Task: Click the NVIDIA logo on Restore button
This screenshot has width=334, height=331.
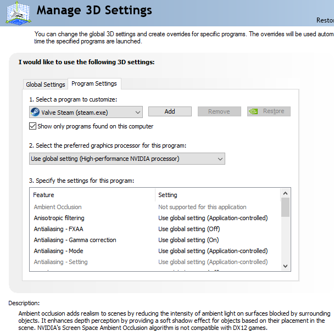Action: tap(253, 111)
